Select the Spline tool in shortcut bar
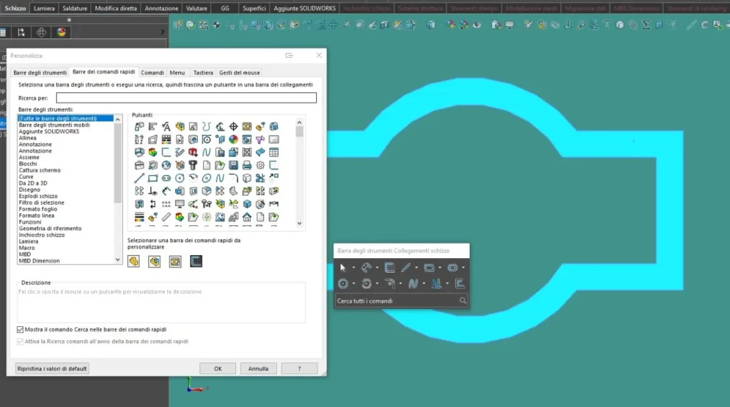The height and width of the screenshot is (407, 730). [x=413, y=283]
